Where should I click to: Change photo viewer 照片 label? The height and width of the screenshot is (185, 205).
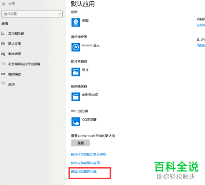pos(85,70)
